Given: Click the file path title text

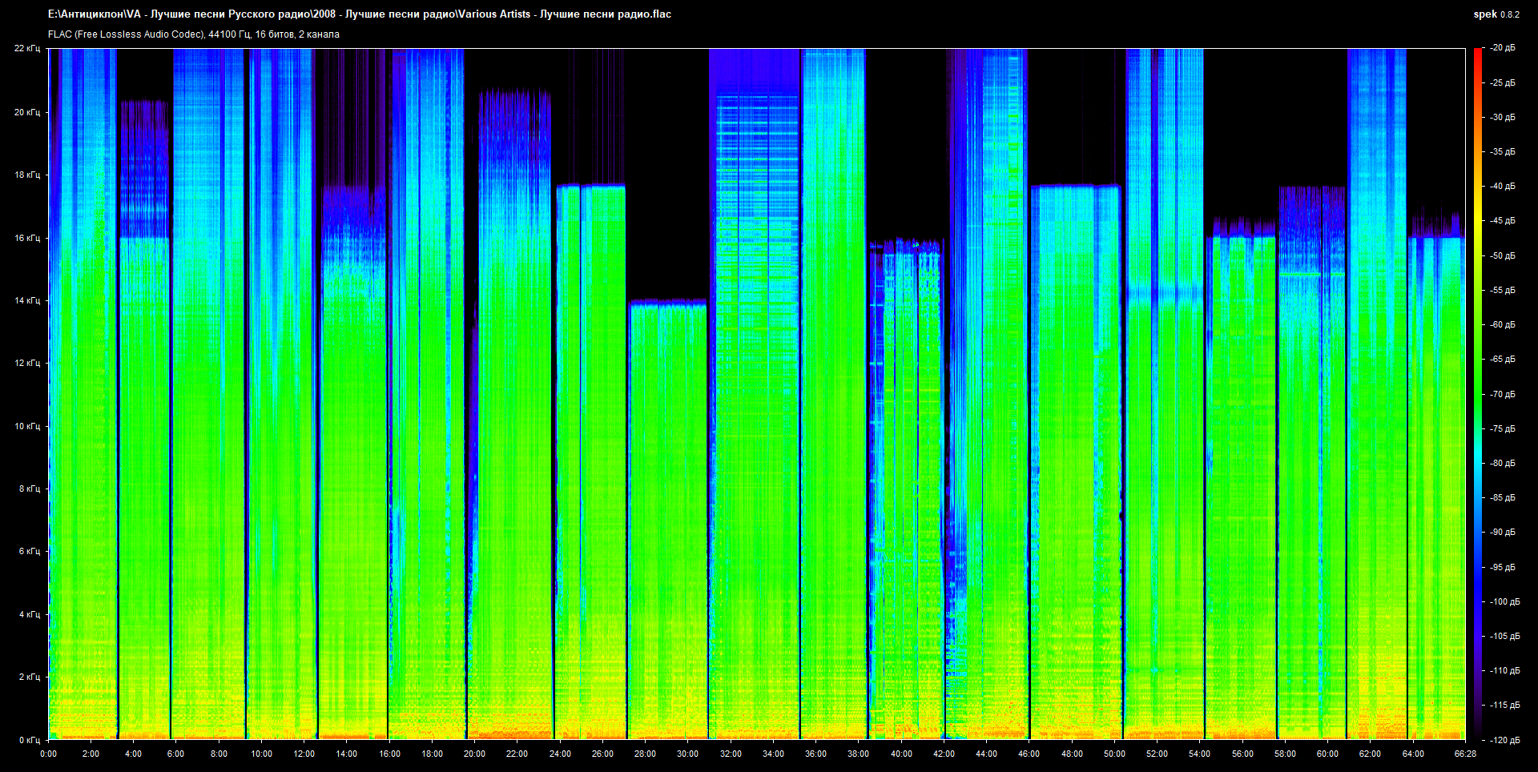Looking at the screenshot, I should [x=359, y=14].
